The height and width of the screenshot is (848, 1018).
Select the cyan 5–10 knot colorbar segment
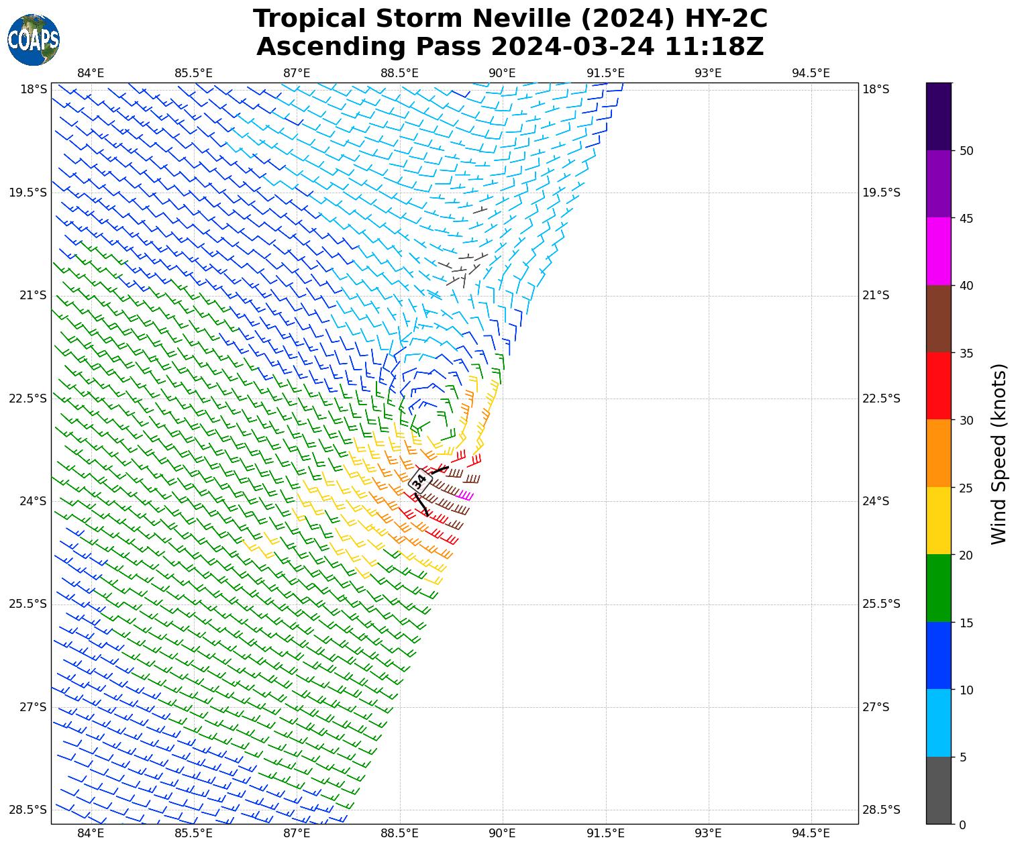(938, 723)
